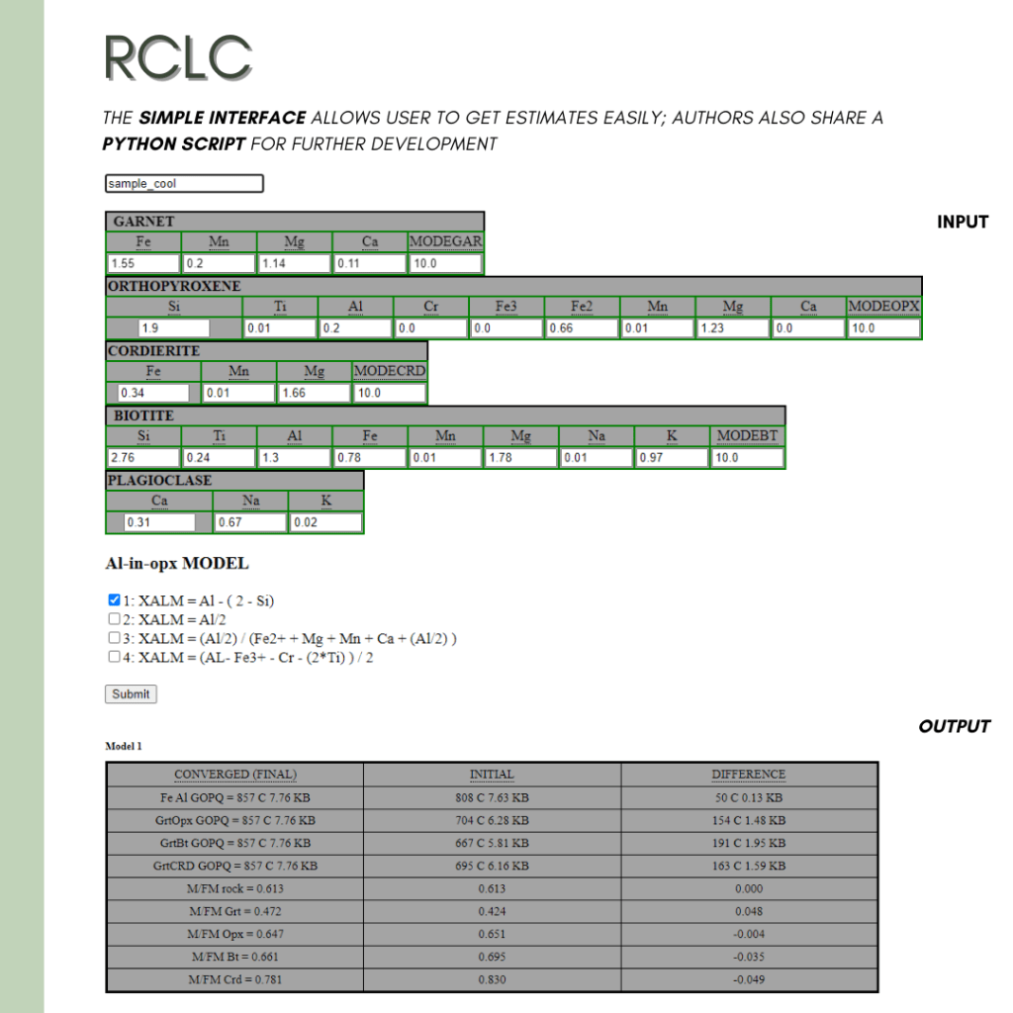Click the Orthopyroxene Fe2 field

(582, 328)
